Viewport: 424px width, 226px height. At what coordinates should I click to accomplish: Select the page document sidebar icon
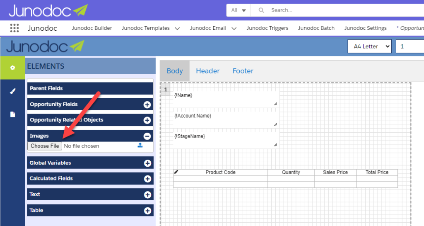coord(12,114)
